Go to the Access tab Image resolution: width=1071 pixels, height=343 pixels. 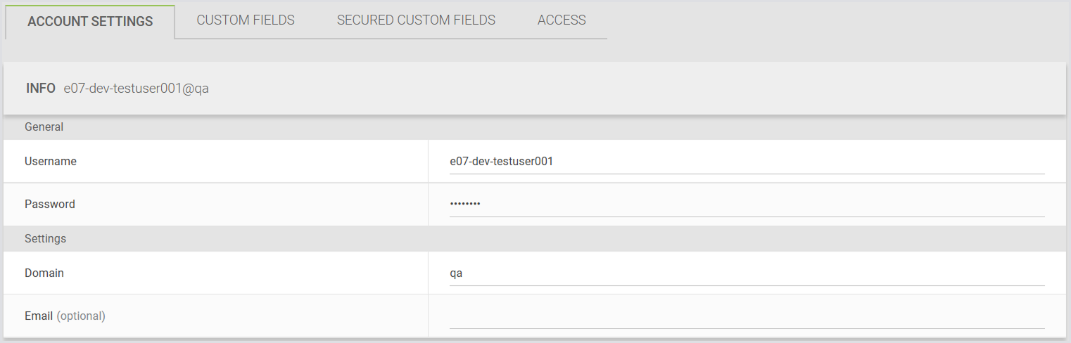coord(562,20)
